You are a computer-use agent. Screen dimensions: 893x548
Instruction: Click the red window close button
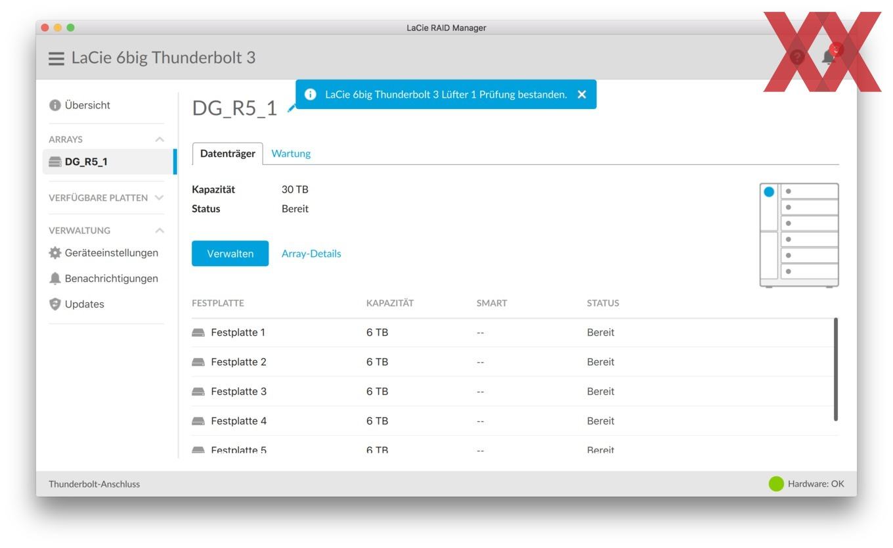click(45, 28)
